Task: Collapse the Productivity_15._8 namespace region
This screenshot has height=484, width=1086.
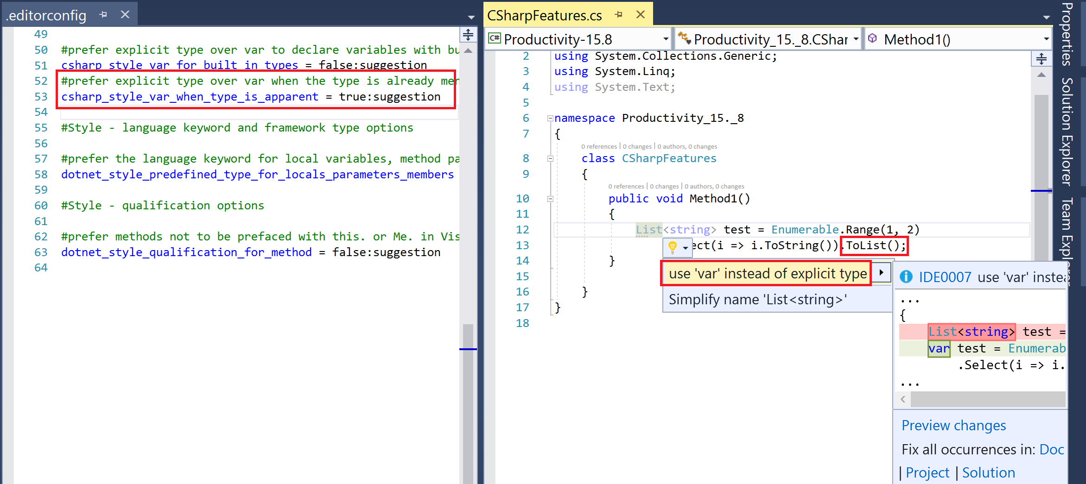Action: 550,118
